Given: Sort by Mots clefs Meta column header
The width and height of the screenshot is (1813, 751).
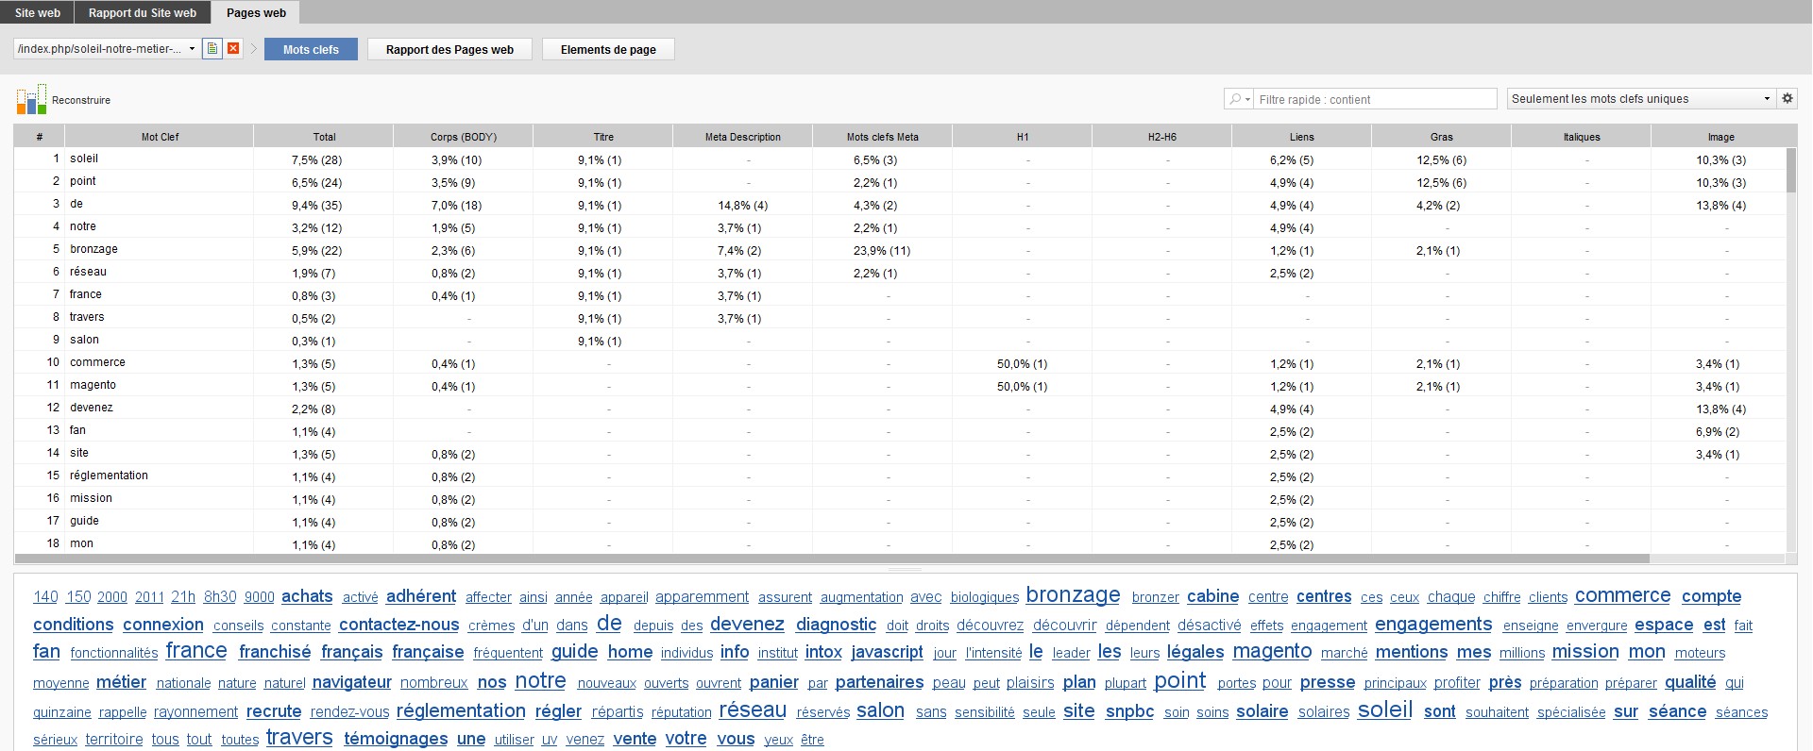Looking at the screenshot, I should (x=883, y=137).
